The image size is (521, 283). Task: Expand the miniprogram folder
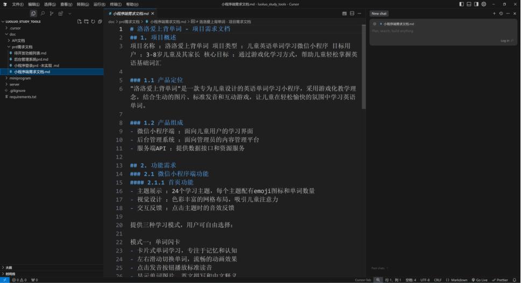pyautogui.click(x=20, y=78)
